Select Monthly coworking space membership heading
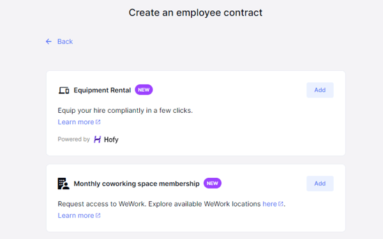The width and height of the screenshot is (383, 239). click(x=137, y=184)
